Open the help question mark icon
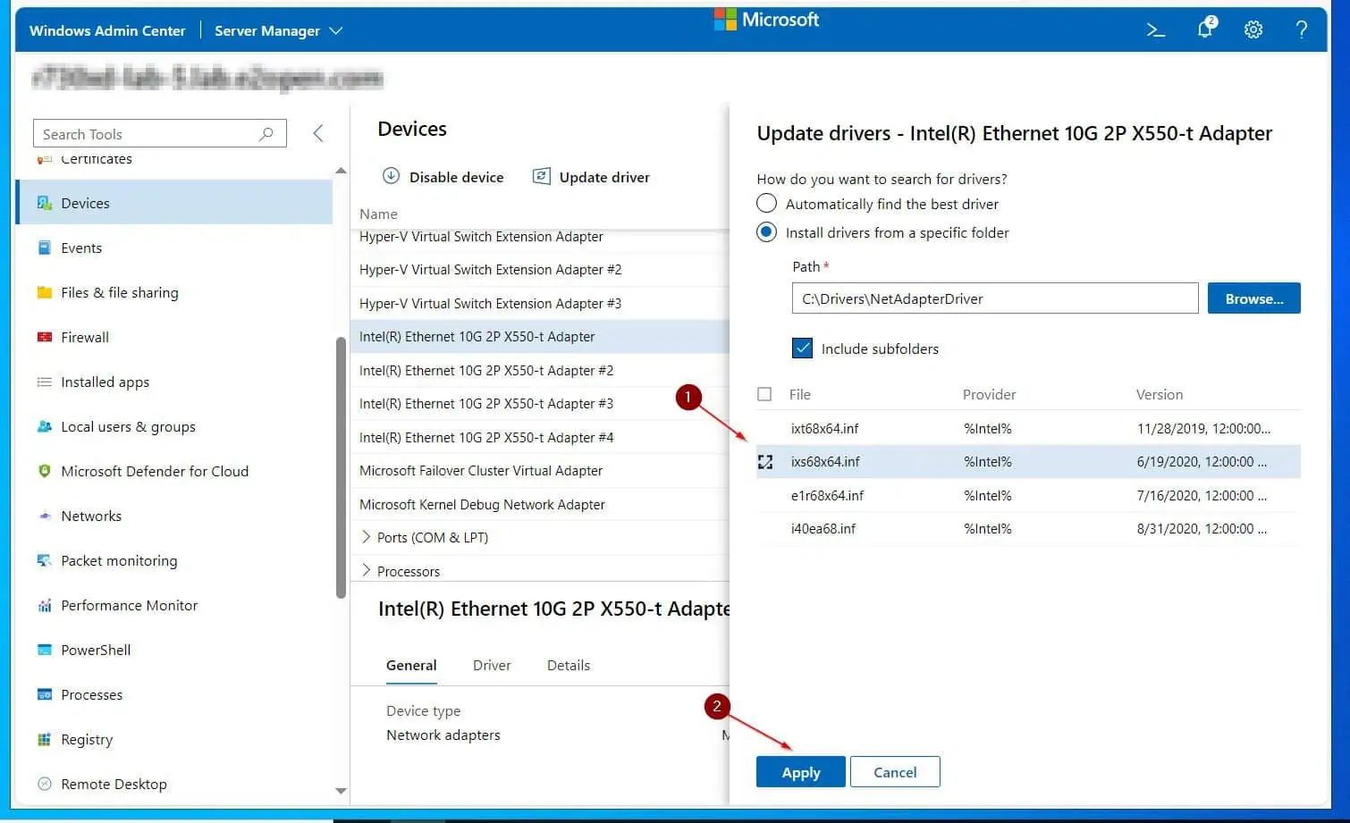The height and width of the screenshot is (823, 1350). click(1302, 30)
